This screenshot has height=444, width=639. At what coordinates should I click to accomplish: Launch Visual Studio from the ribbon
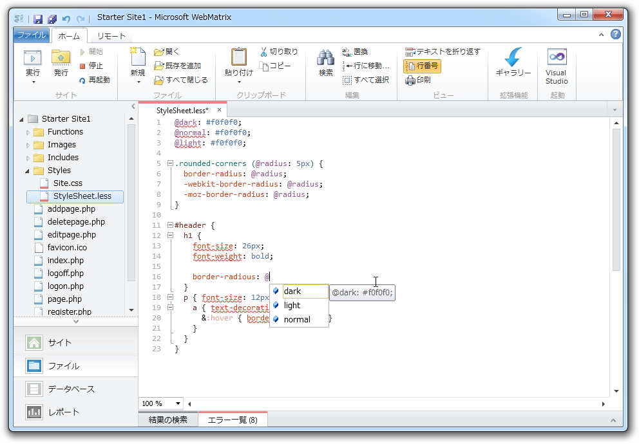pos(555,66)
